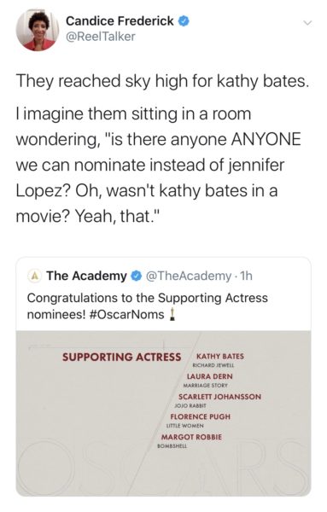Click the Margot Robbie nominee name
This screenshot has height=512, width=327.
(191, 437)
